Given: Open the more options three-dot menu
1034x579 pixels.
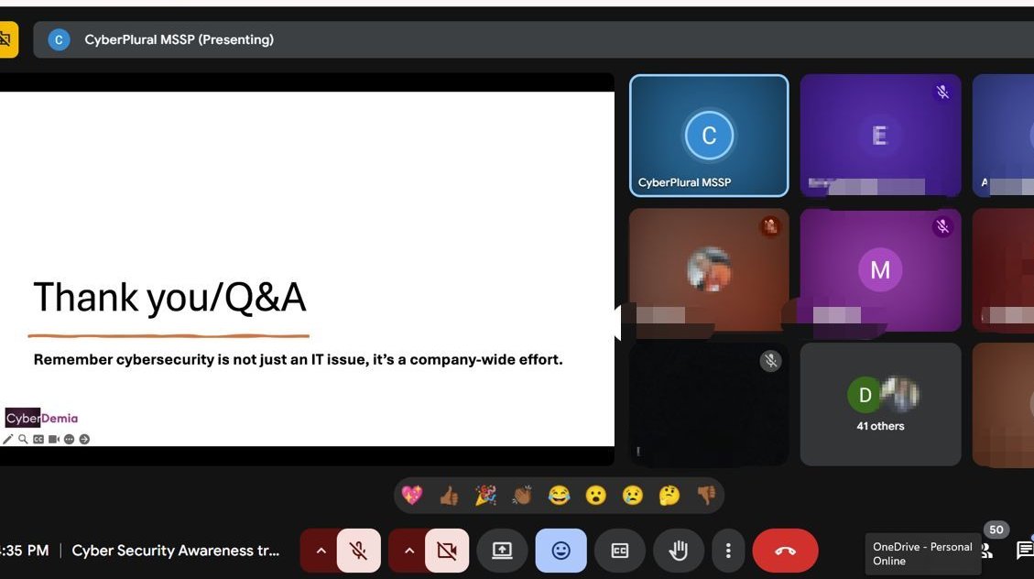Looking at the screenshot, I should click(x=728, y=551).
